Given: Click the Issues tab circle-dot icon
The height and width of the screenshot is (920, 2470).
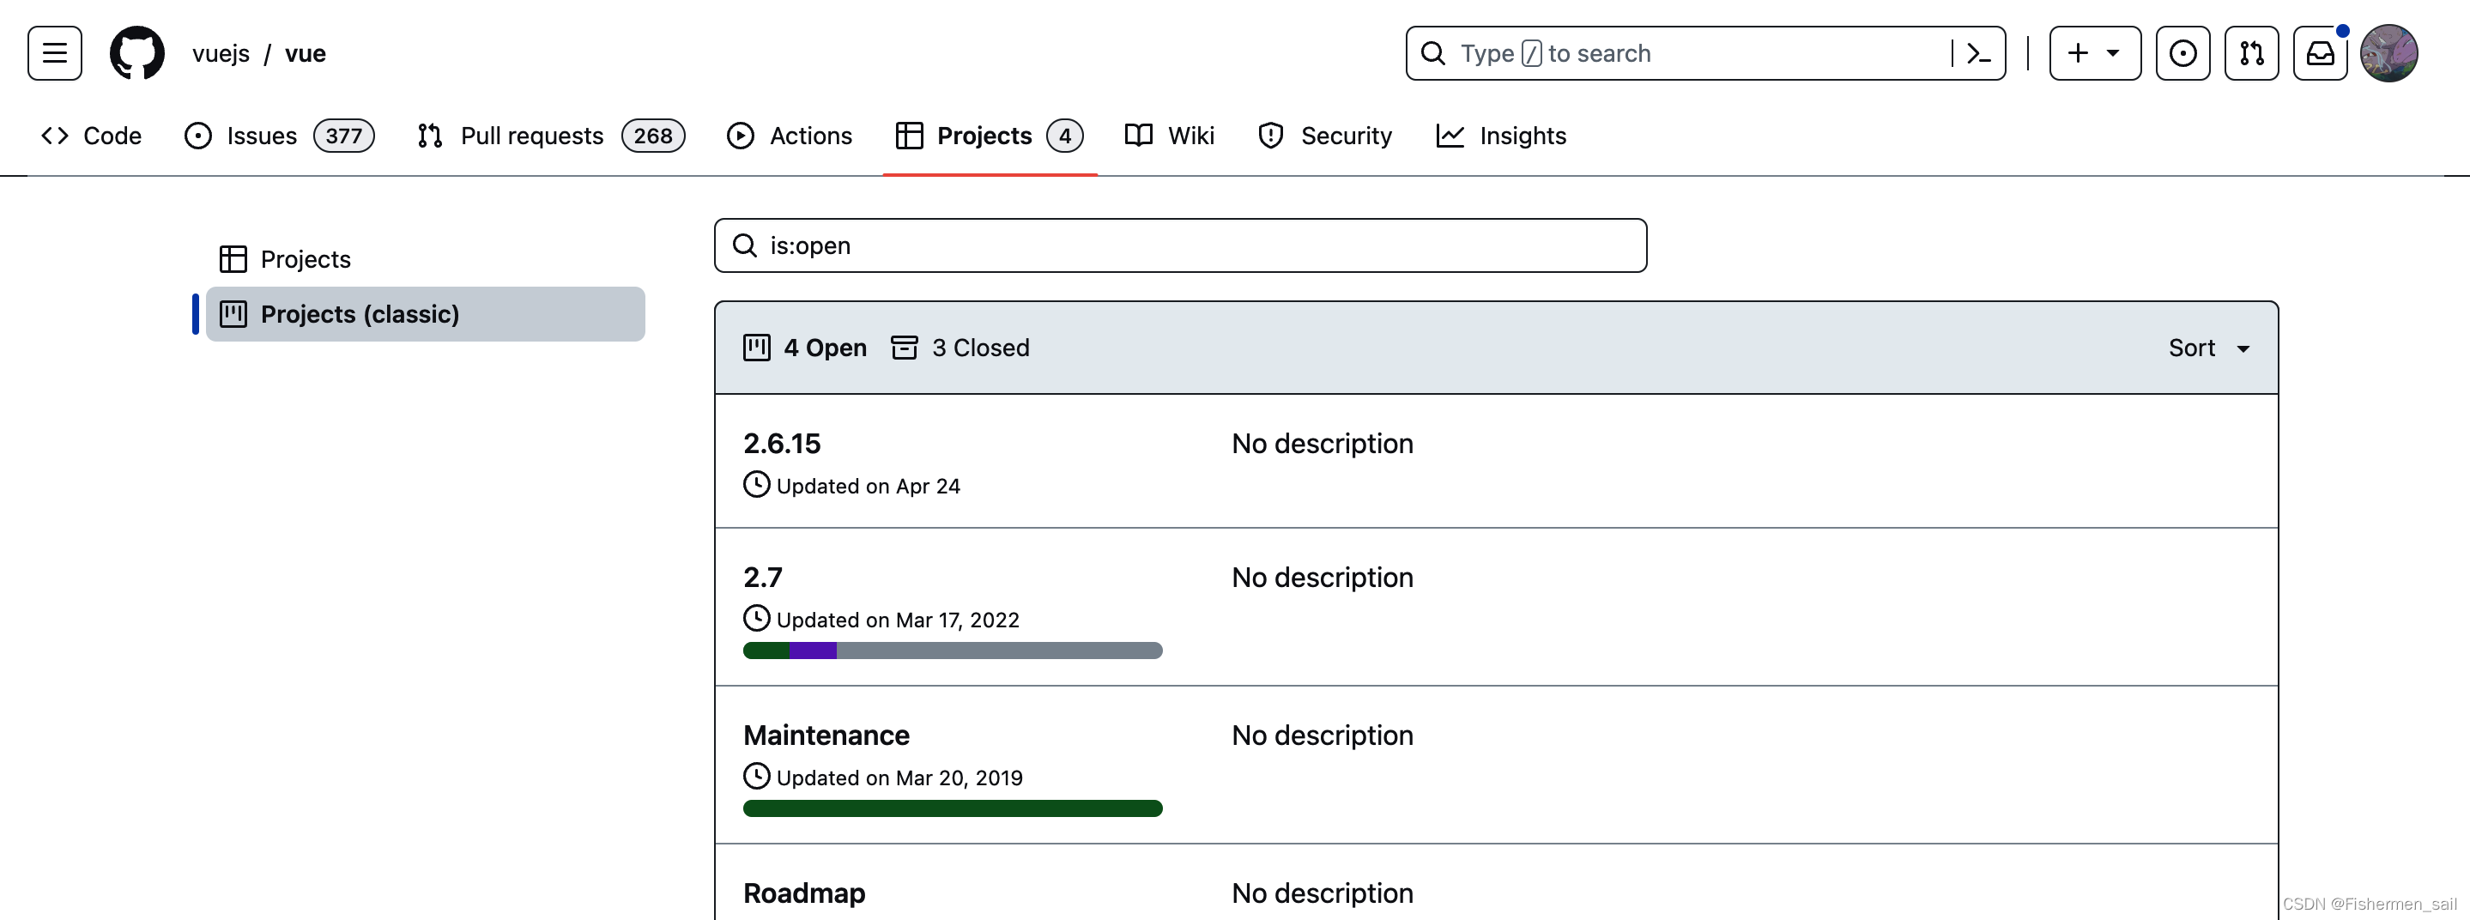Looking at the screenshot, I should [197, 135].
